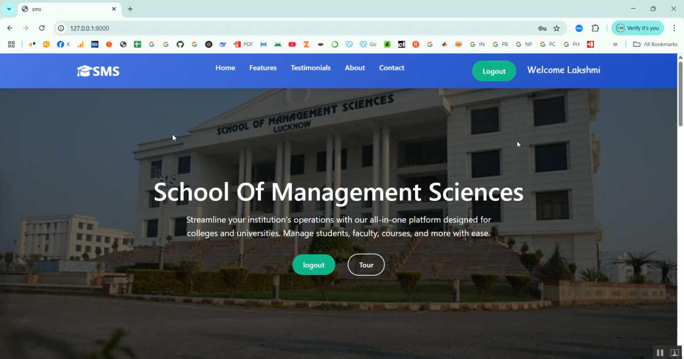Viewport: 684px width, 359px height.
Task: Click the lowercase logout button beside Tour
Action: pyautogui.click(x=314, y=265)
